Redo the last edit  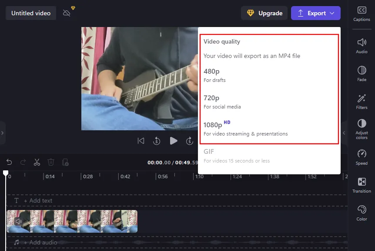click(23, 163)
